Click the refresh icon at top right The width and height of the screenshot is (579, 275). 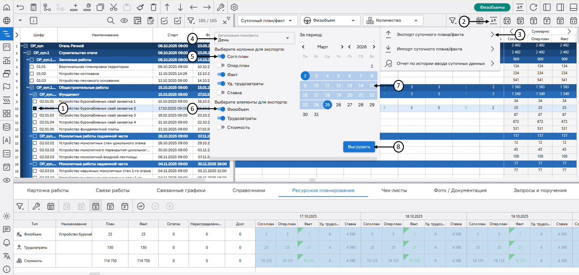[533, 7]
